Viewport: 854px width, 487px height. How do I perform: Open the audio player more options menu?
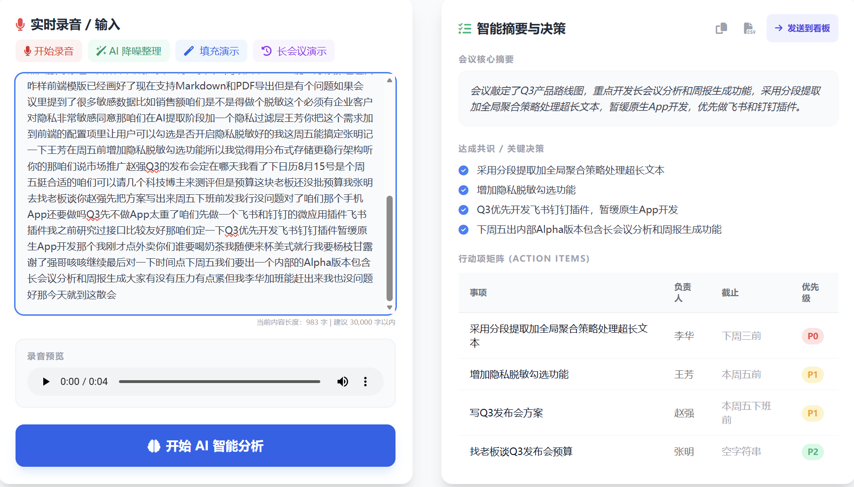[365, 382]
